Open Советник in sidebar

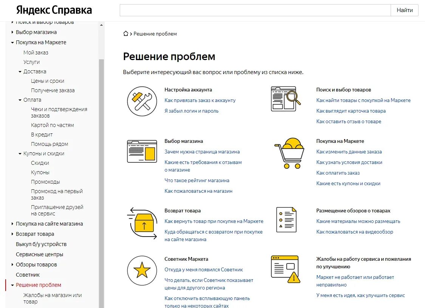(28, 275)
